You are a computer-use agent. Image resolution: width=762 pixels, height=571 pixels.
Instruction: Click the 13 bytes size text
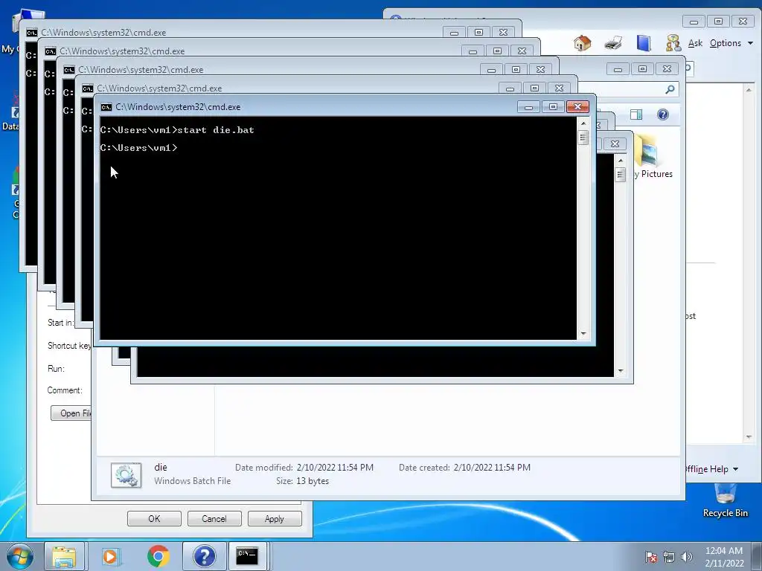tap(313, 481)
